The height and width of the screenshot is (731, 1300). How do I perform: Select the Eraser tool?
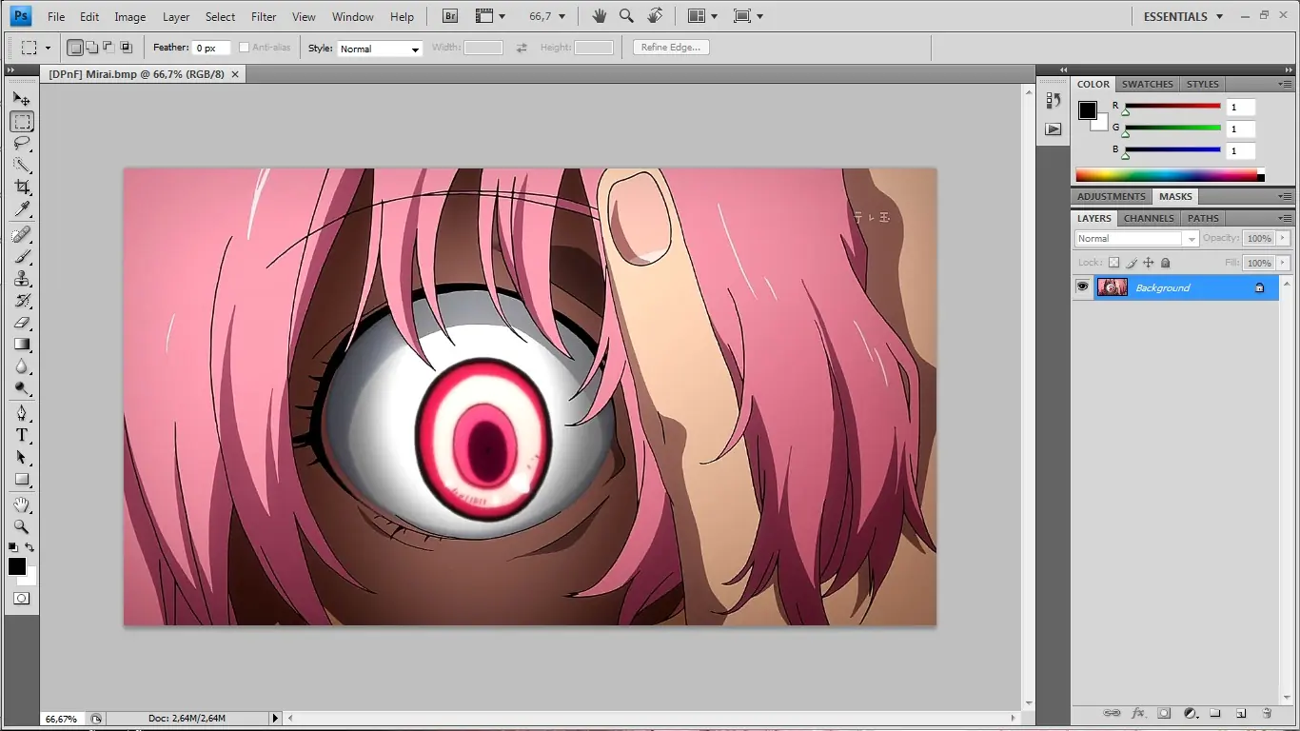(21, 322)
